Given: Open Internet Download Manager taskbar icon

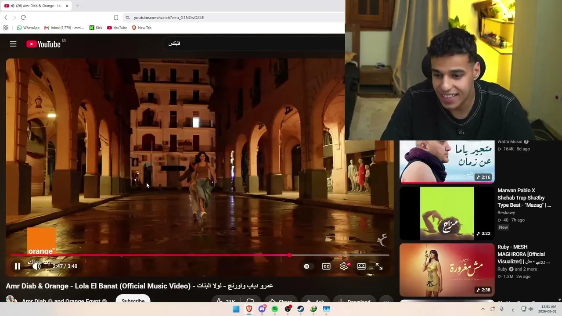Looking at the screenshot, I should pyautogui.click(x=313, y=309).
